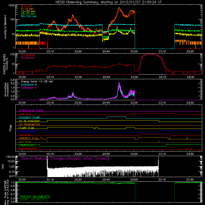
Task: Click the 100.00 value on SAS axis
Action: click(10, 157)
